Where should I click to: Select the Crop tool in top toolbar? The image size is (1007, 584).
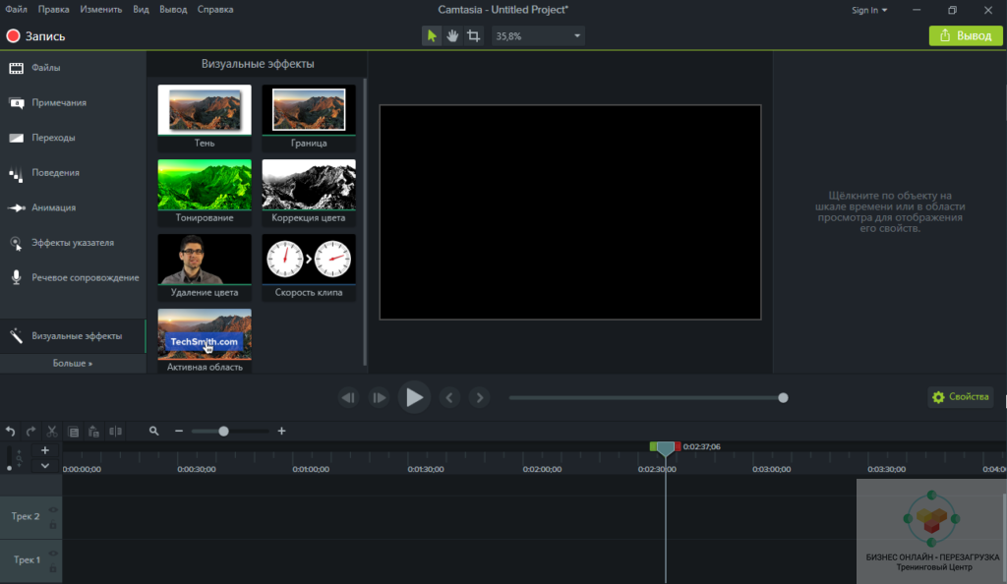point(474,36)
